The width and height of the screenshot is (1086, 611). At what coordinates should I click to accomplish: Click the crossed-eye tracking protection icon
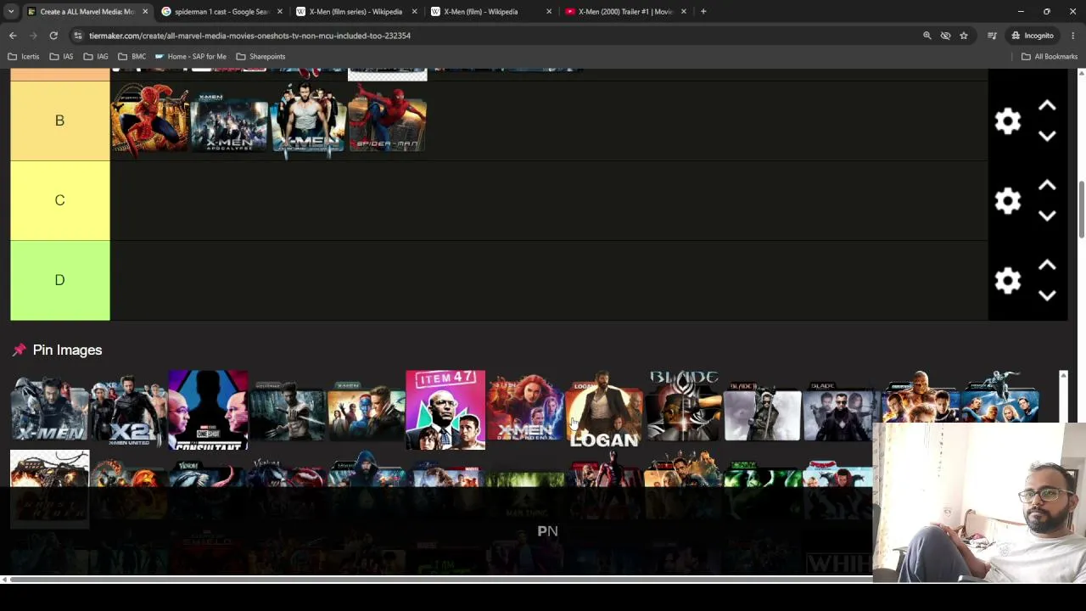(x=945, y=36)
